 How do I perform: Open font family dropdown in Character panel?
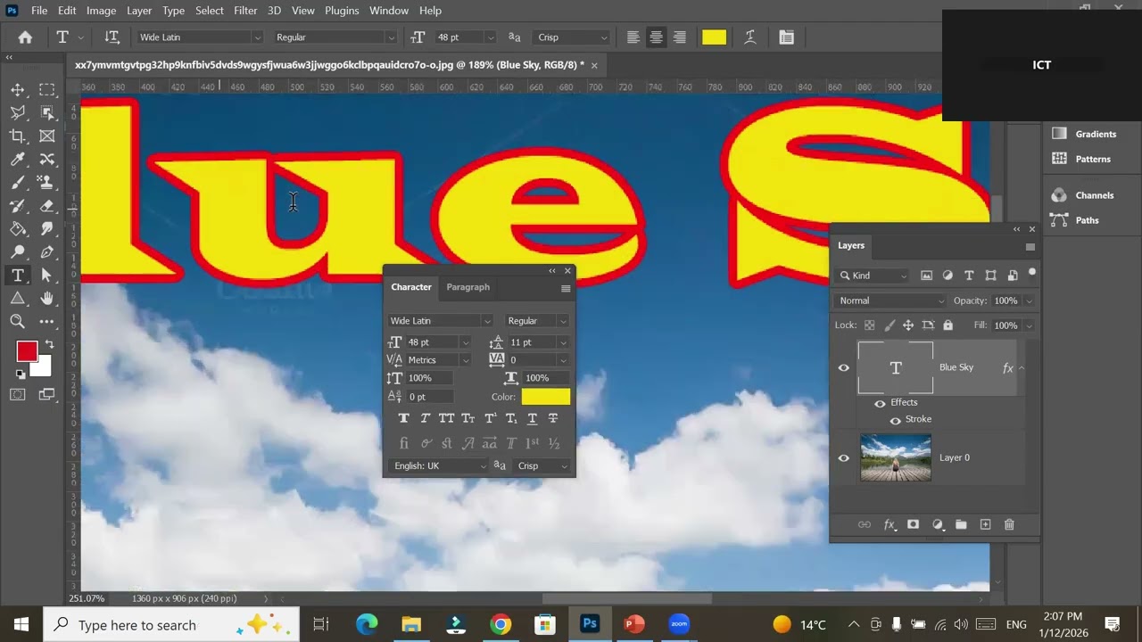click(487, 321)
